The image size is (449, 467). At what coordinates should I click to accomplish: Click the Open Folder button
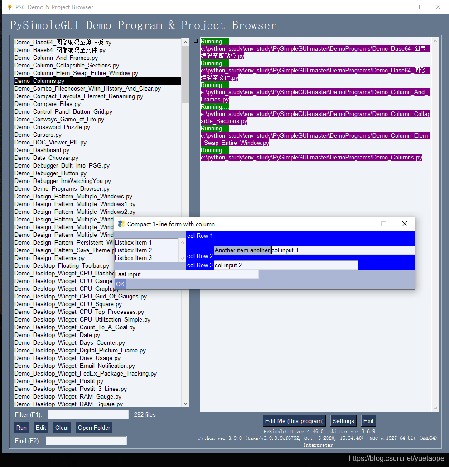(x=94, y=428)
